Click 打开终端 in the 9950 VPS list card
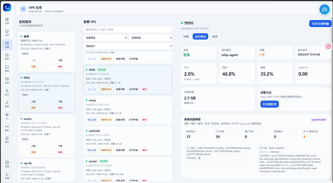333x183 pixels. coord(133,89)
